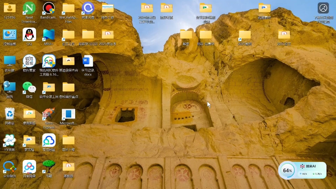This screenshot has height=189, width=336.
Task: Launch Neat Download Manager shortcut
Action: click(x=29, y=8)
